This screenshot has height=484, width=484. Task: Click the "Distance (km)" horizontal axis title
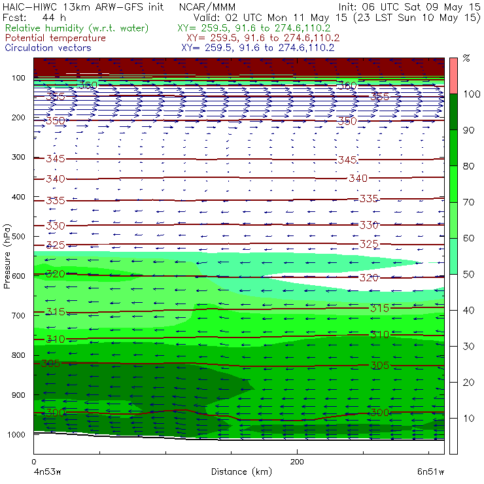click(242, 472)
